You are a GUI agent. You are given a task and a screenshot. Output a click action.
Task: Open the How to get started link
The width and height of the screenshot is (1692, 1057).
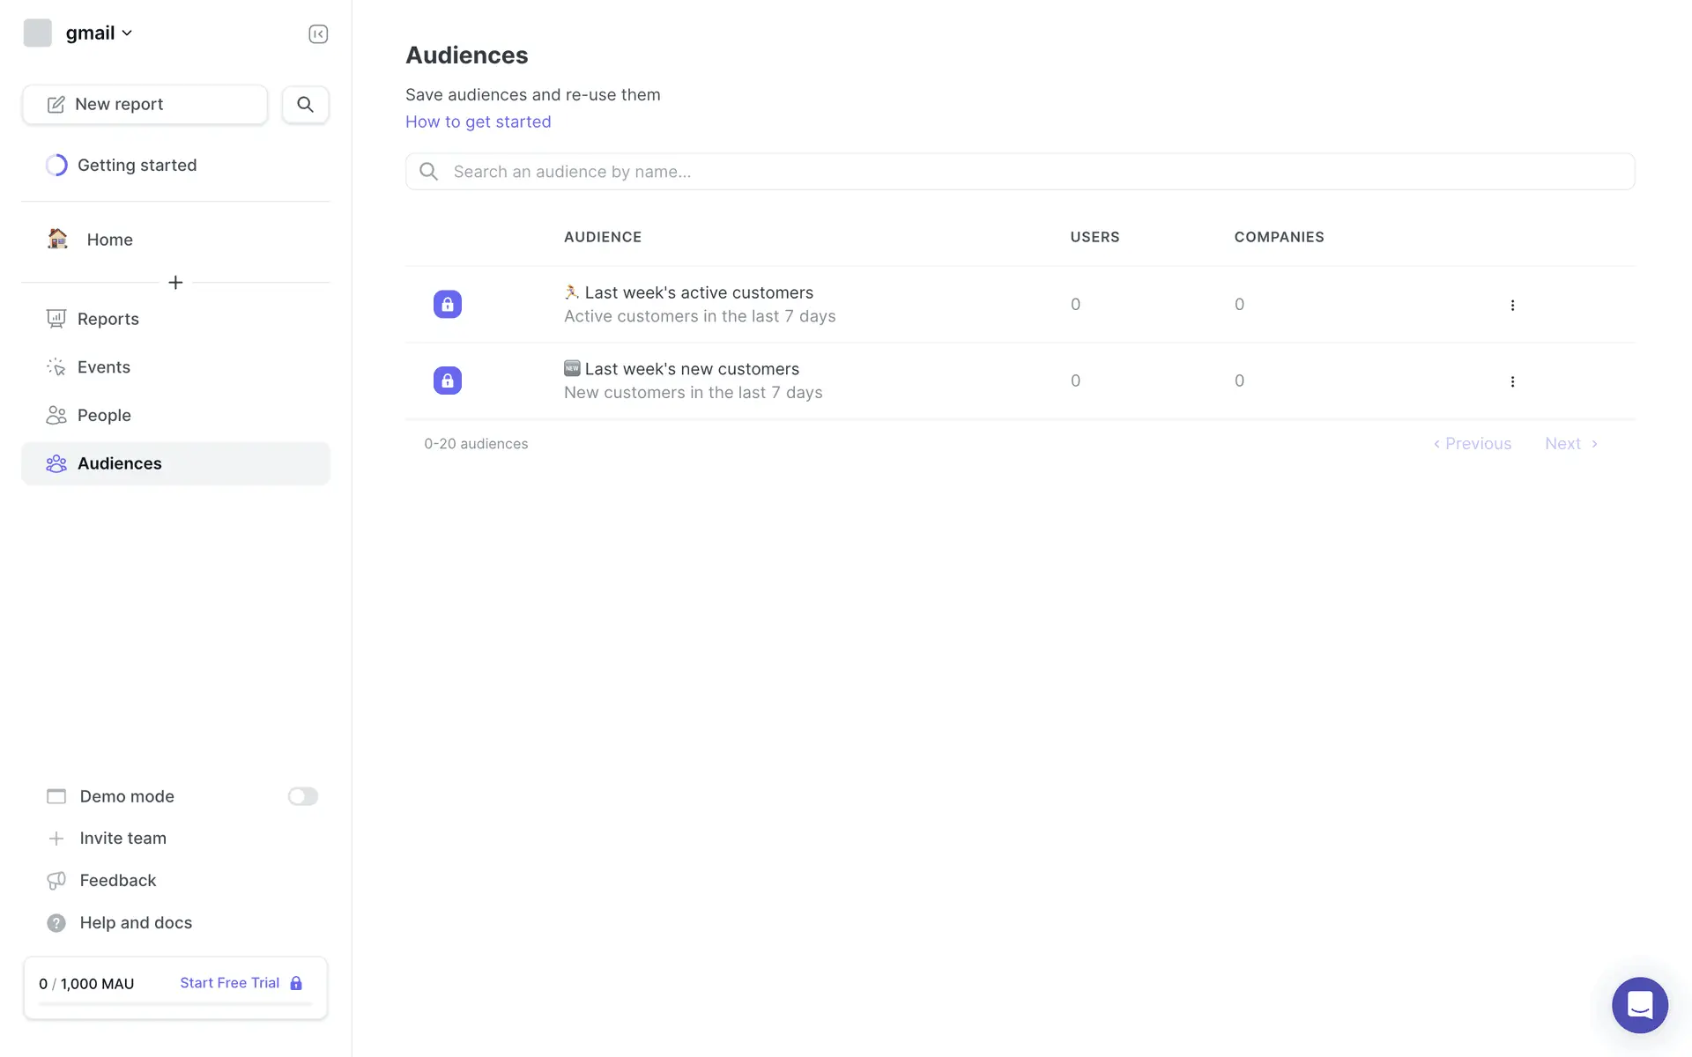(x=478, y=122)
